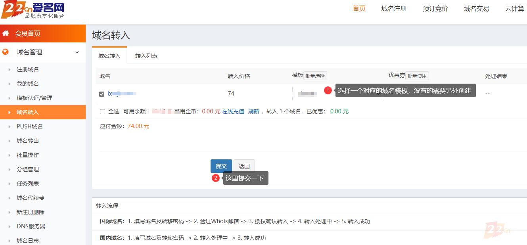Click the home icon beside 会员首页
Image resolution: width=527 pixels, height=245 pixels.
click(6, 33)
